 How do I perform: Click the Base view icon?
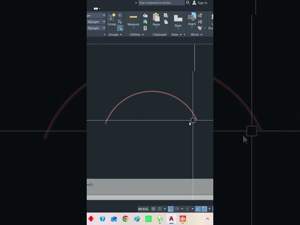[178, 18]
